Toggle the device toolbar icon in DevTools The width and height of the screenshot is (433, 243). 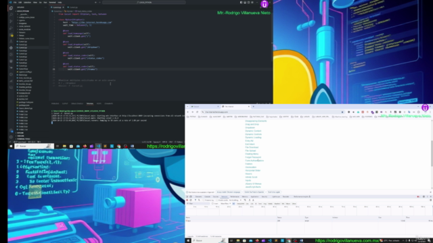pyautogui.click(x=191, y=196)
